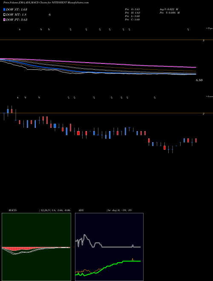Click the 'Pre O: 1.65' value

[132, 9]
